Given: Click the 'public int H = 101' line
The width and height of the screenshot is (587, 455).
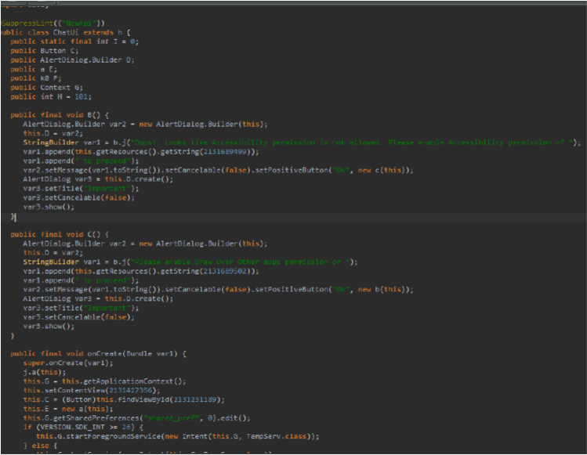Looking at the screenshot, I should click(x=53, y=96).
